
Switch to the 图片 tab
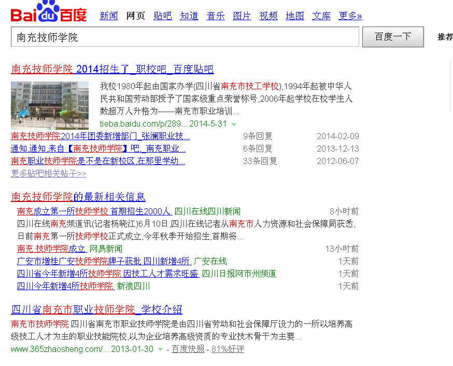tap(242, 16)
